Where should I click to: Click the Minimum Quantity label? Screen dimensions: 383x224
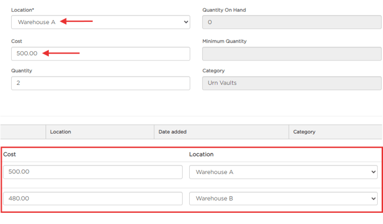[224, 41]
